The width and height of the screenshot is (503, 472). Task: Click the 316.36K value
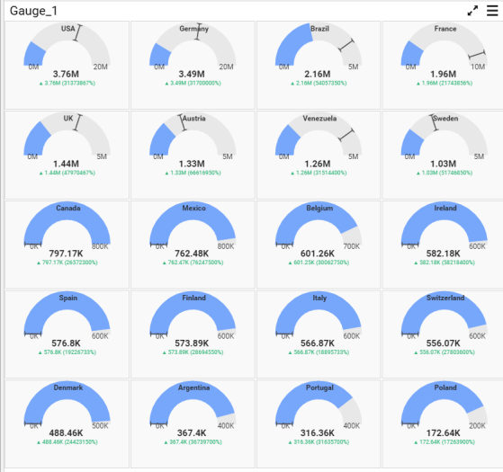[318, 433]
